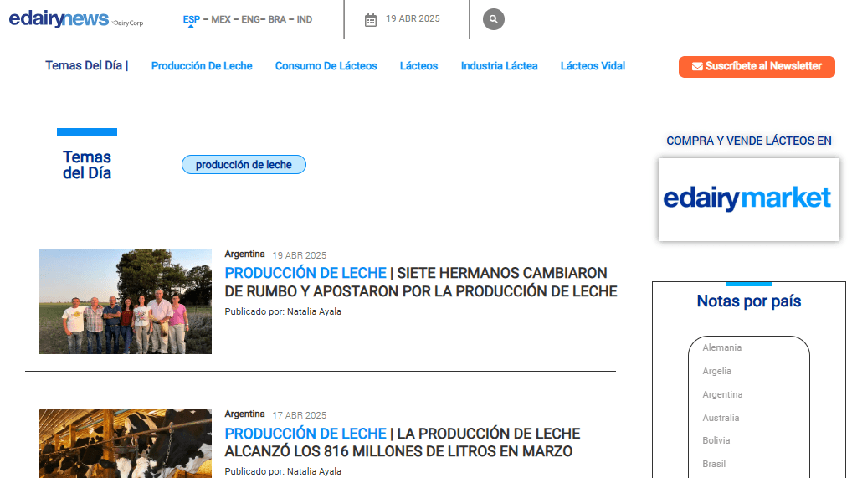Switch to the BRA edition
This screenshot has height=478, width=852.
277,19
